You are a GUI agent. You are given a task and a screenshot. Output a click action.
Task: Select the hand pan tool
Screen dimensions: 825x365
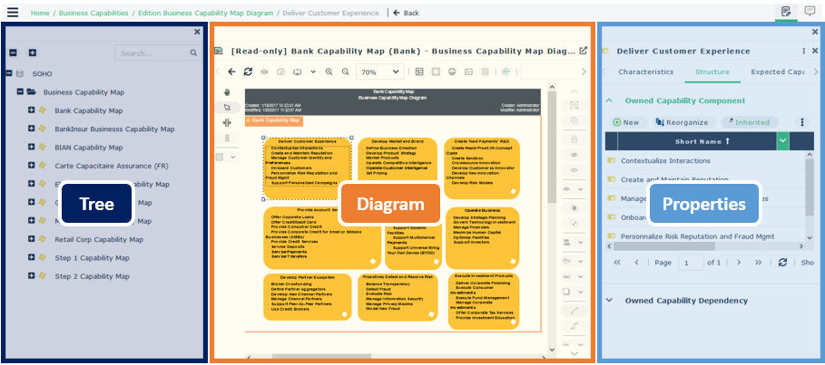point(227,91)
